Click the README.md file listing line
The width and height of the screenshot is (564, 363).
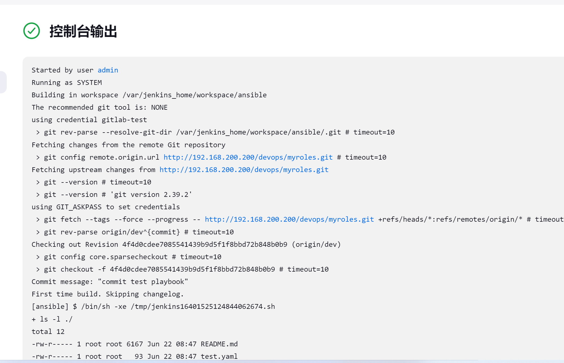click(x=135, y=344)
